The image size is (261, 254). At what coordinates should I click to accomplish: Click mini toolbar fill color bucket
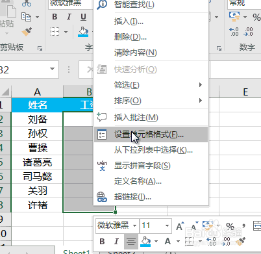[x=145, y=241]
